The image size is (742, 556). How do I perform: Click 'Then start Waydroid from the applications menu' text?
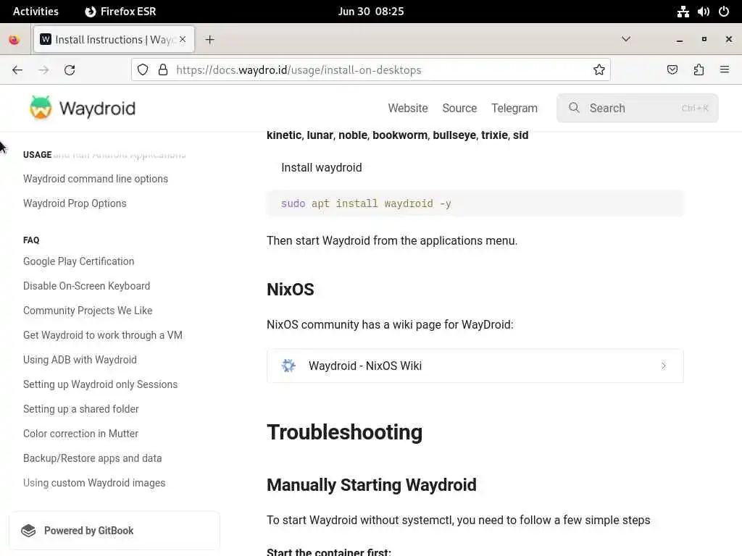[392, 240]
